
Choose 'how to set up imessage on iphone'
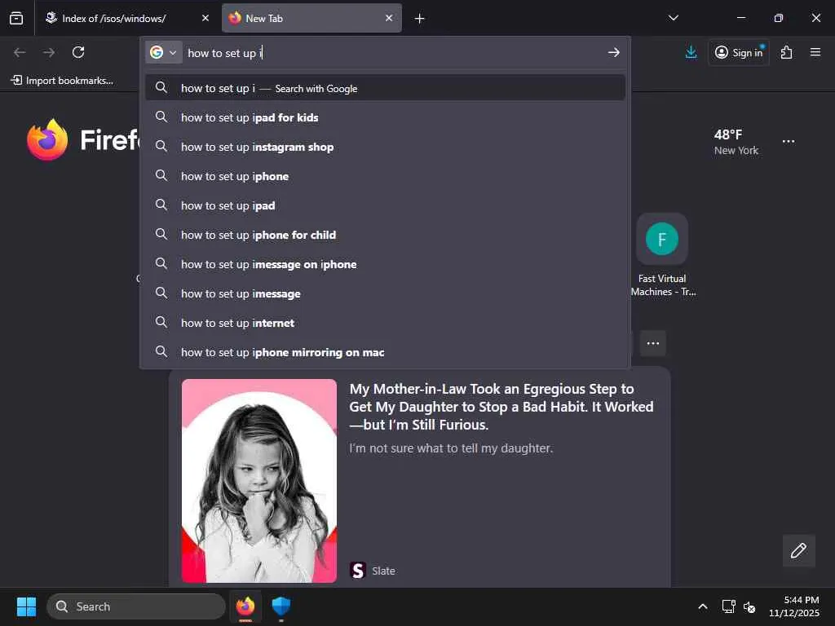pyautogui.click(x=385, y=263)
